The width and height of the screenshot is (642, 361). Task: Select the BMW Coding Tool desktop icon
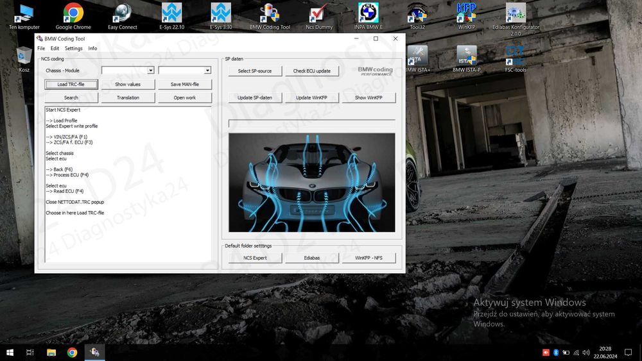coord(270,17)
